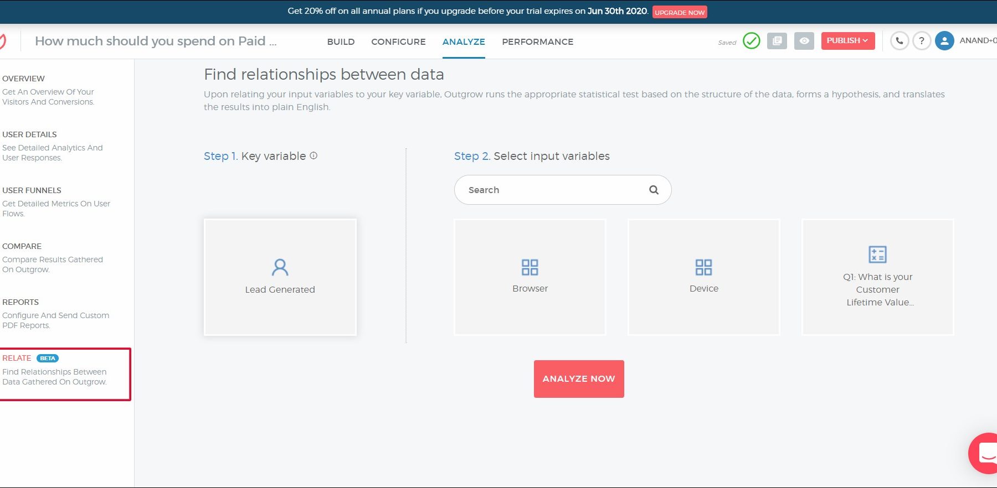Select the Browser input variable card

530,277
